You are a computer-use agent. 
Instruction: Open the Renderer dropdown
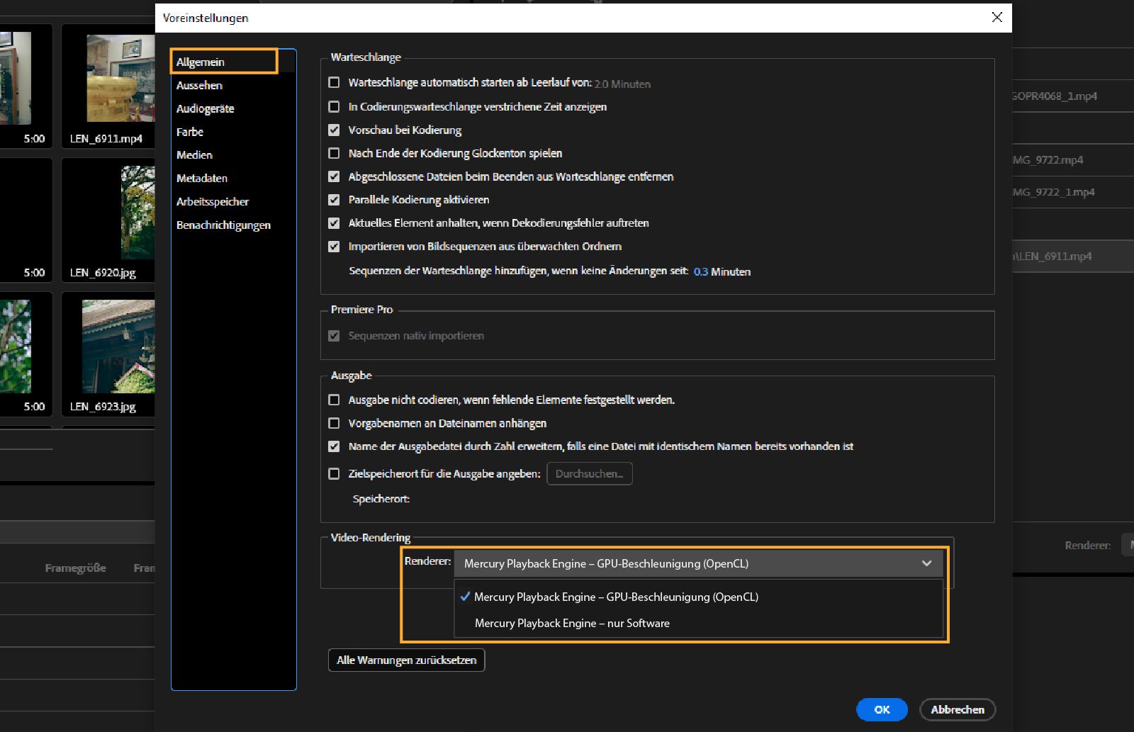point(926,563)
